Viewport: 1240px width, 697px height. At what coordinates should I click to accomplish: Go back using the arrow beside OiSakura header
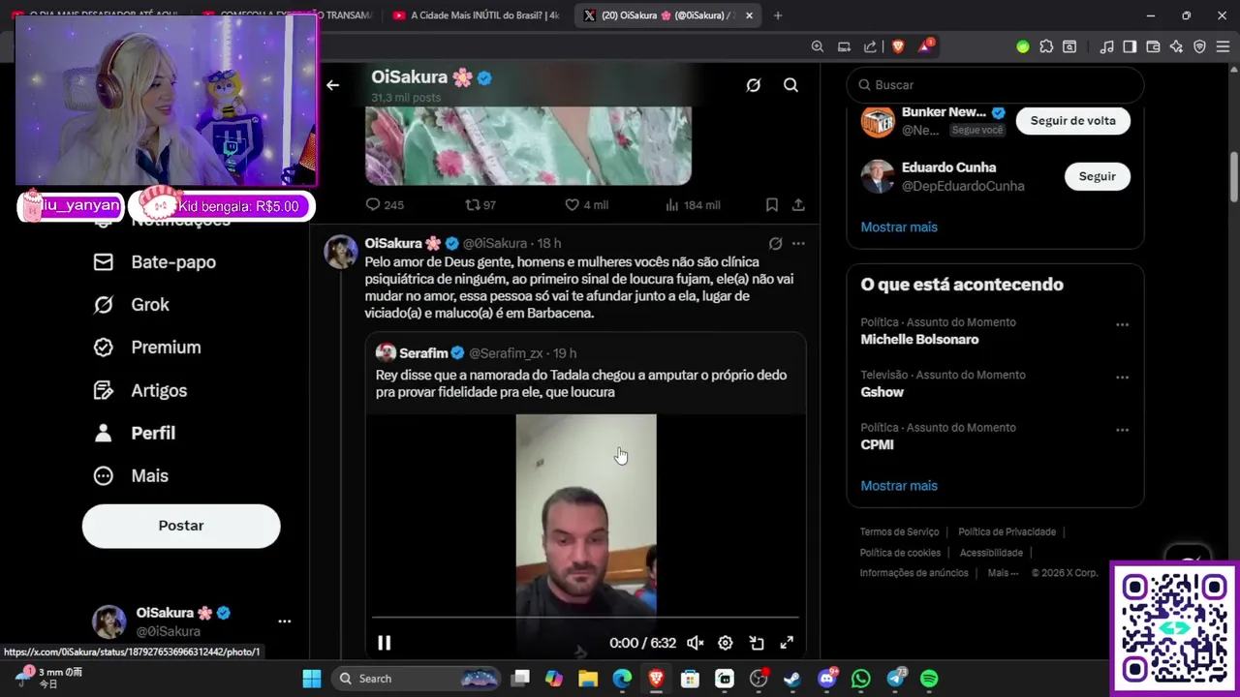(x=332, y=85)
